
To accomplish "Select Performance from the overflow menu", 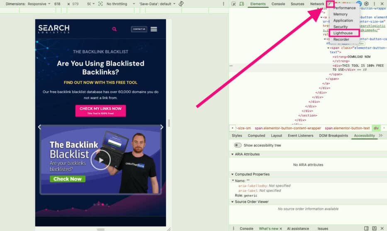I will click(x=344, y=8).
